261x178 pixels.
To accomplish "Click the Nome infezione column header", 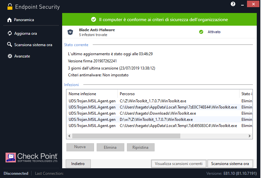I will point(92,94).
